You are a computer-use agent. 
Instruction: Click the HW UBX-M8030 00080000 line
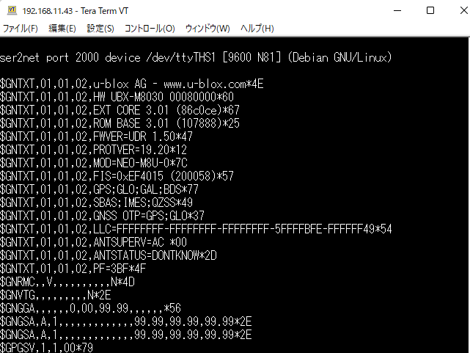pos(117,97)
